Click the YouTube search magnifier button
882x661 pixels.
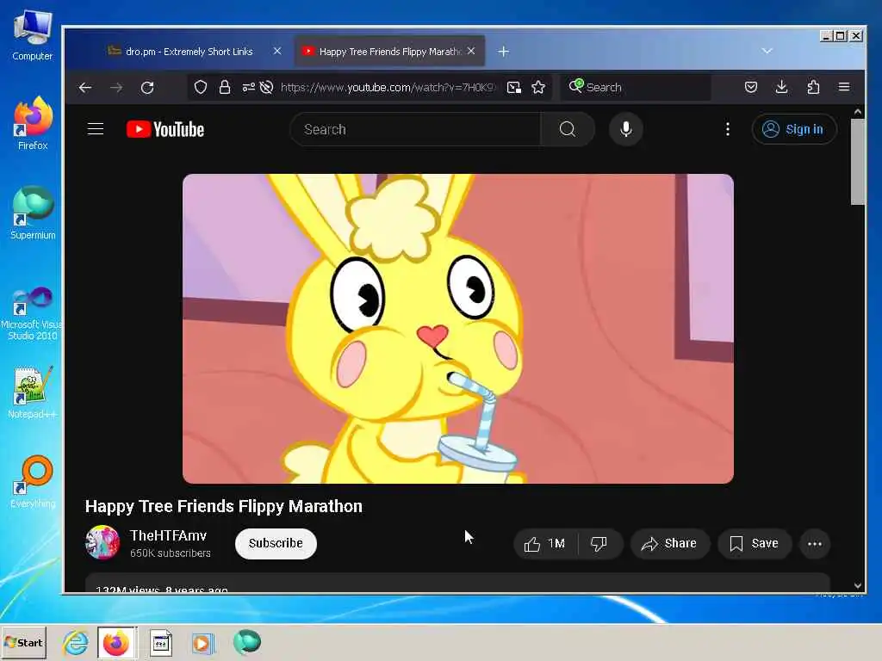(568, 129)
